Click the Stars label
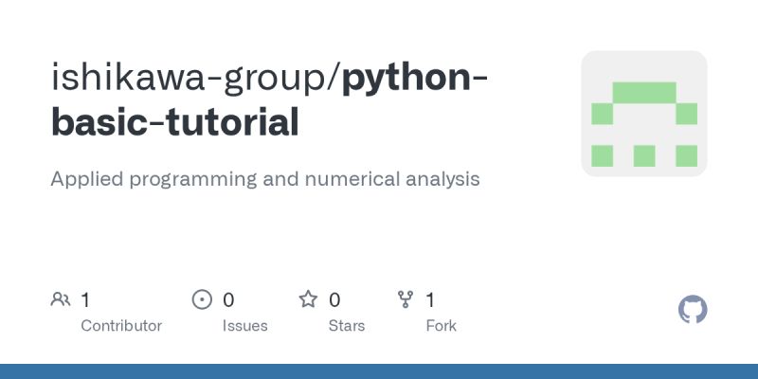This screenshot has height=379, width=758. (x=347, y=326)
